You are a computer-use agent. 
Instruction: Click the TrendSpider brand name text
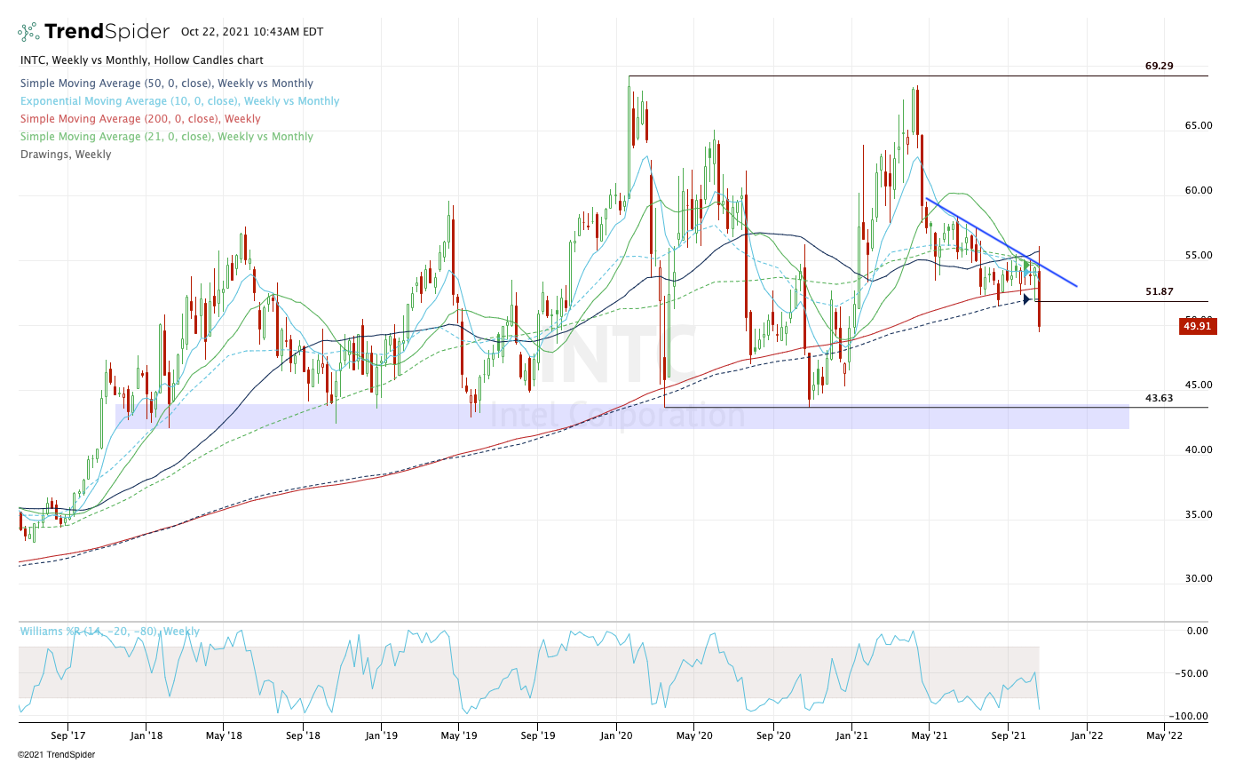pos(107,32)
